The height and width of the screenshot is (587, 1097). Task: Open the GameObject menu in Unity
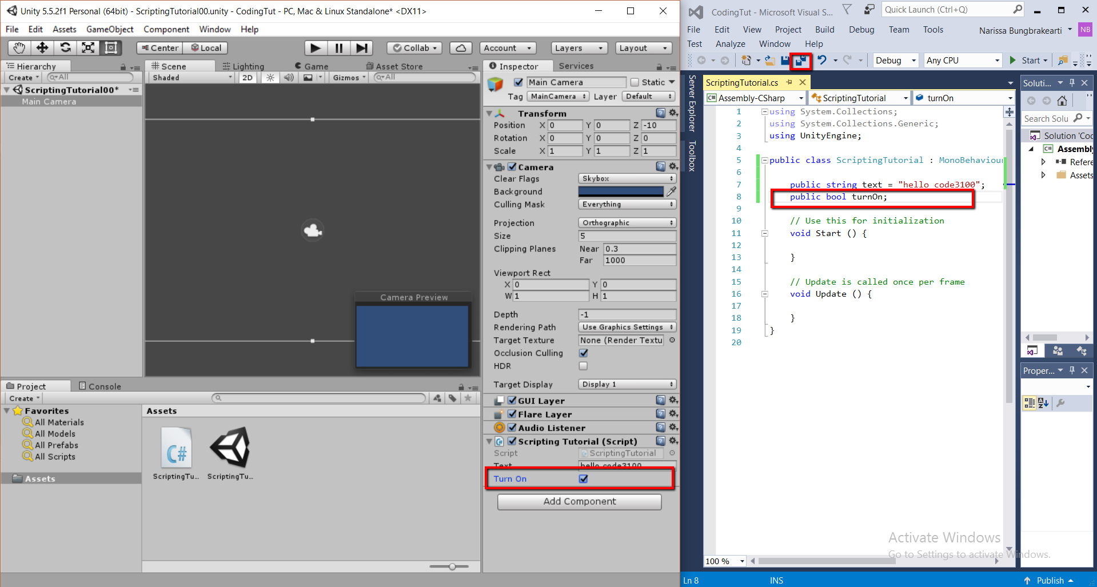(110, 29)
